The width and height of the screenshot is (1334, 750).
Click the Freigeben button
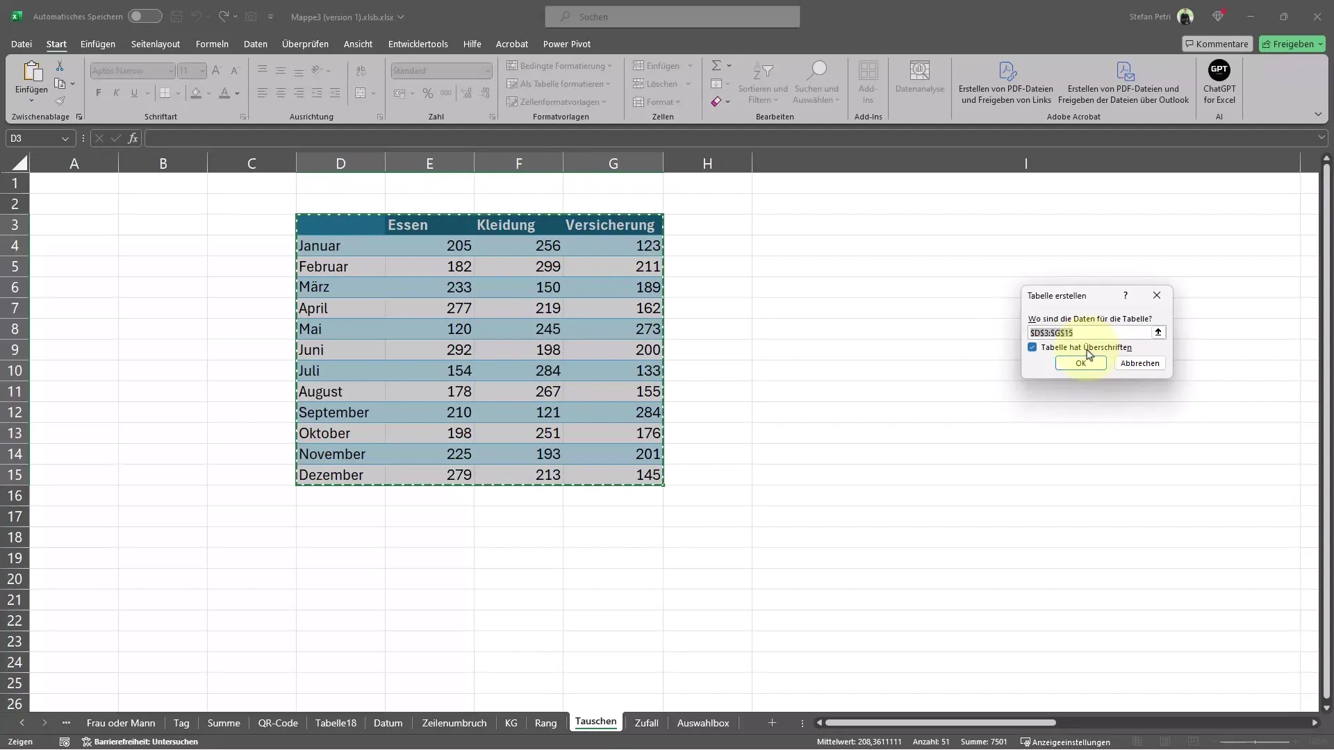click(1292, 44)
